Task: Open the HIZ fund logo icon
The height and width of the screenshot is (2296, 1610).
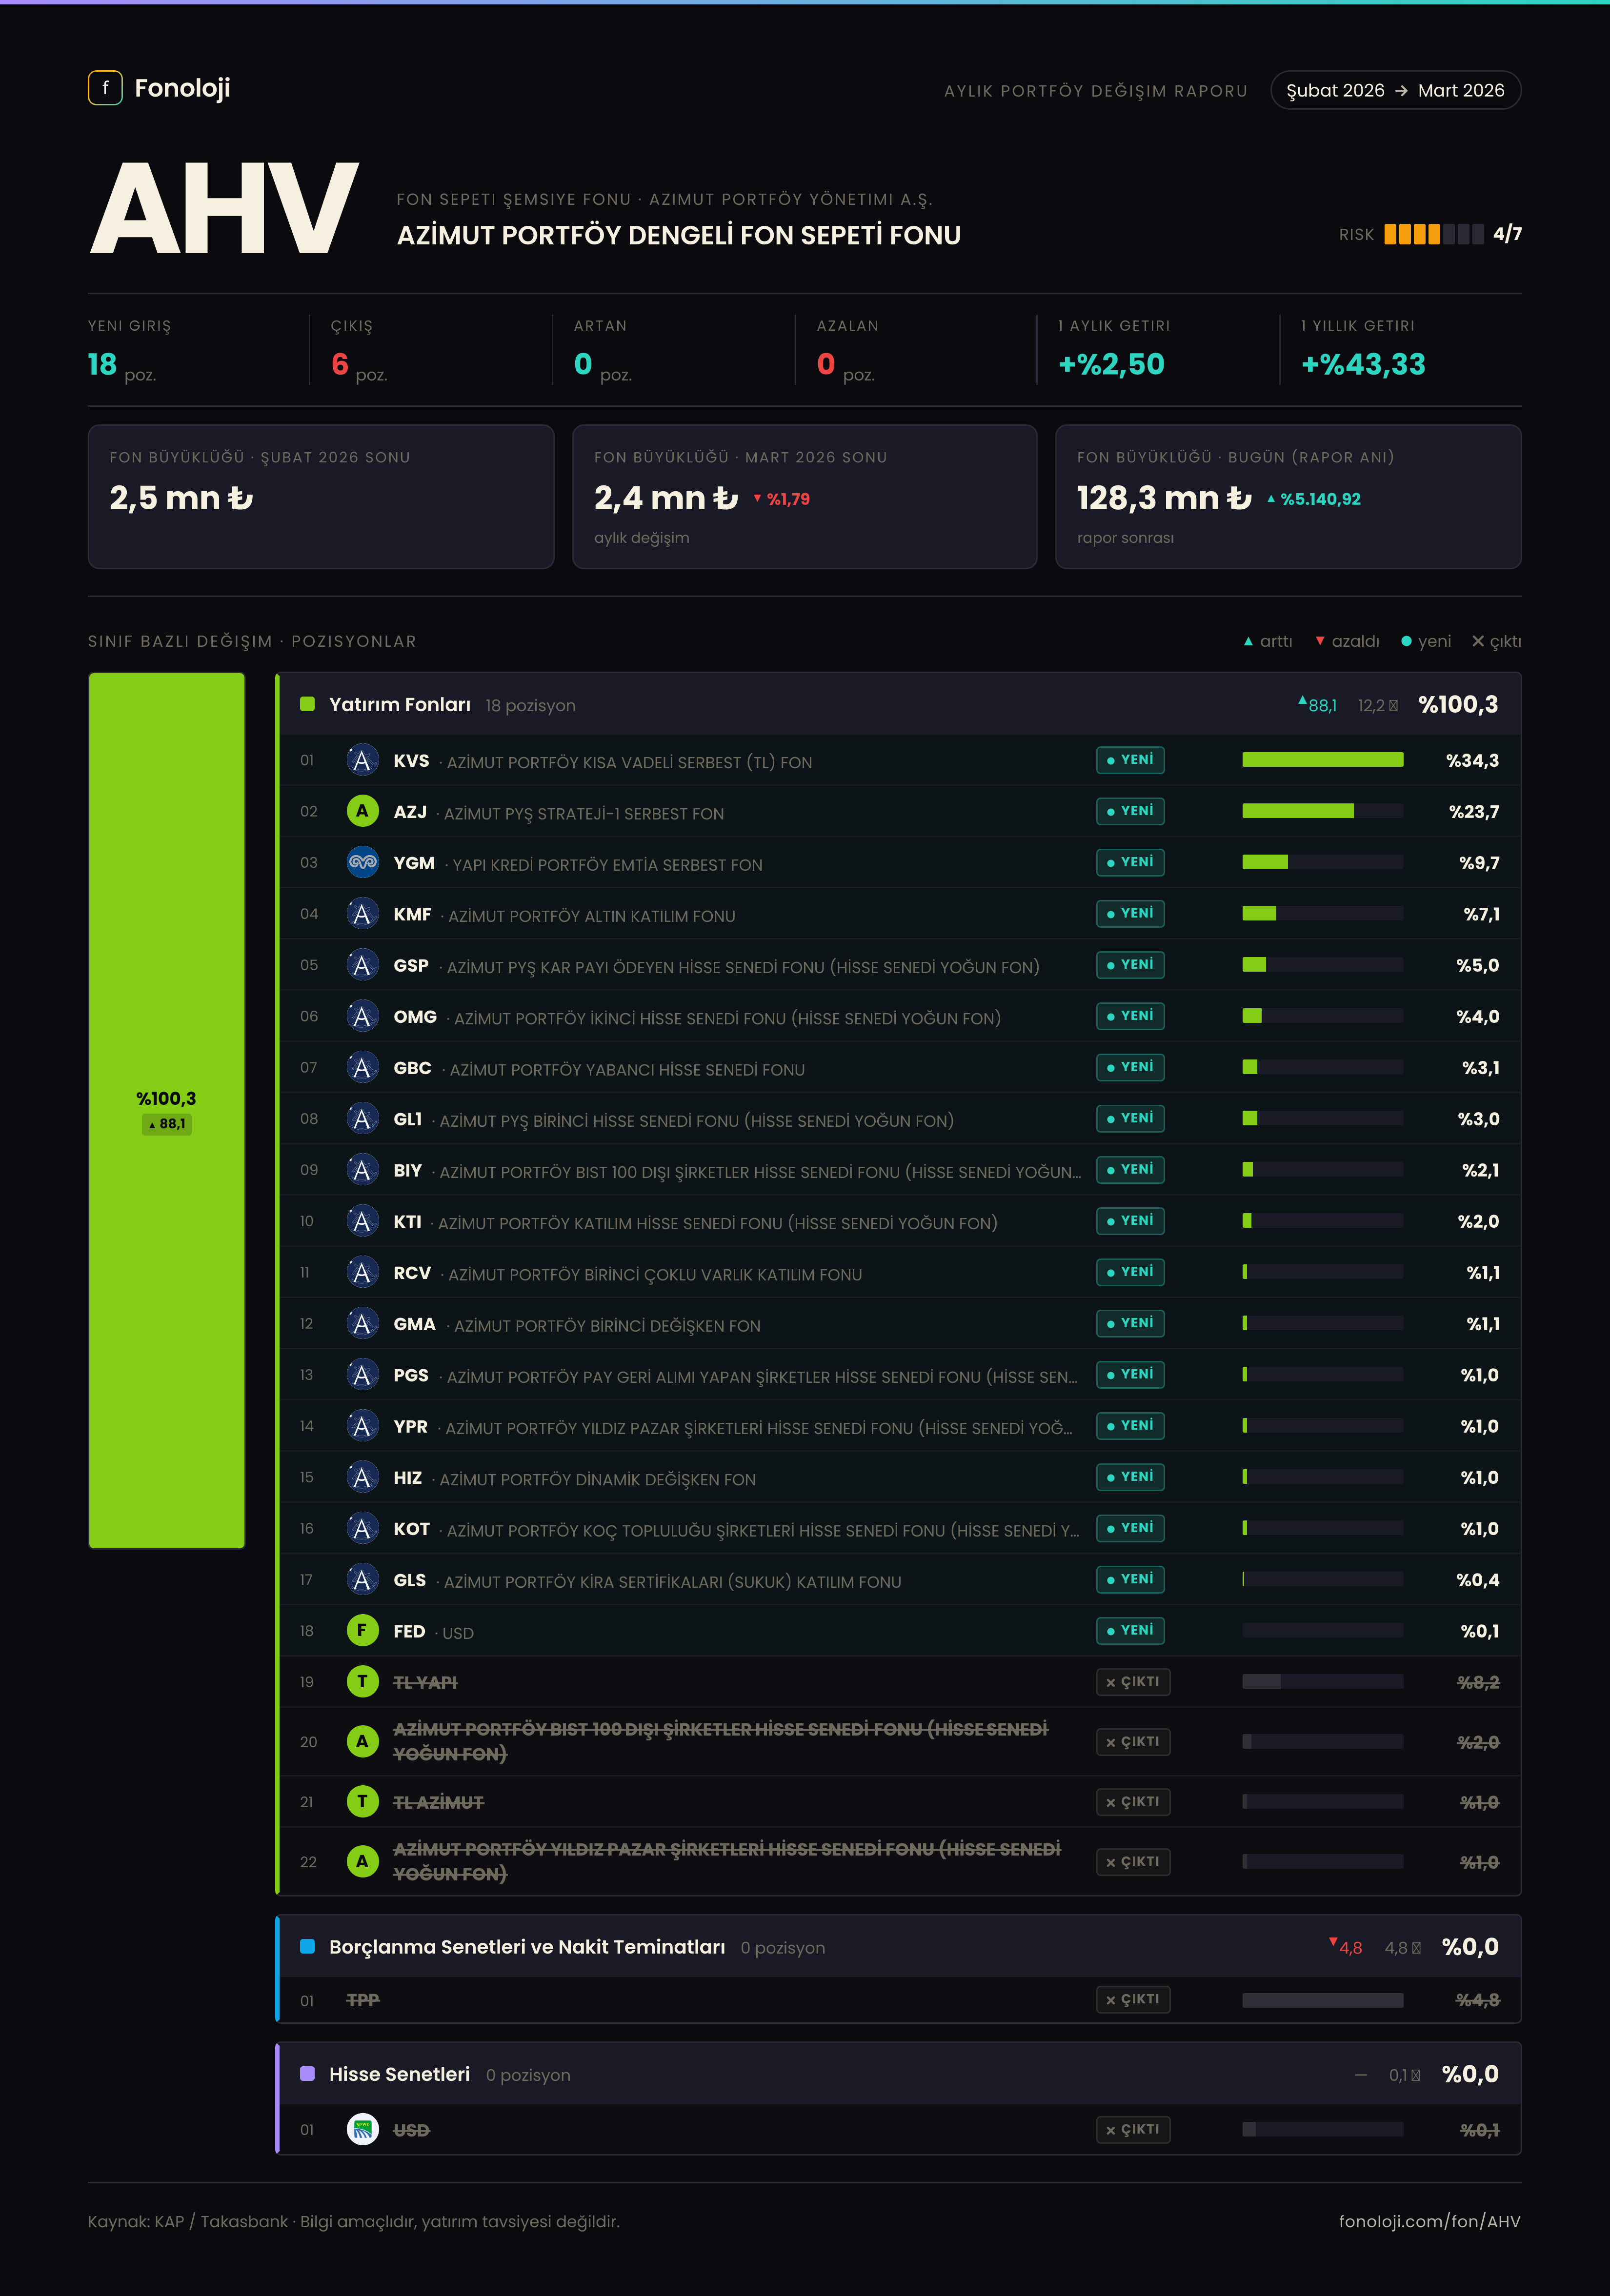Action: pyautogui.click(x=362, y=1478)
